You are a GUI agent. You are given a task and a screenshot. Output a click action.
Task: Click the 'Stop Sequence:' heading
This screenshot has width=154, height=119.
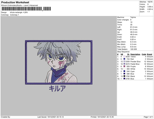[123, 52]
